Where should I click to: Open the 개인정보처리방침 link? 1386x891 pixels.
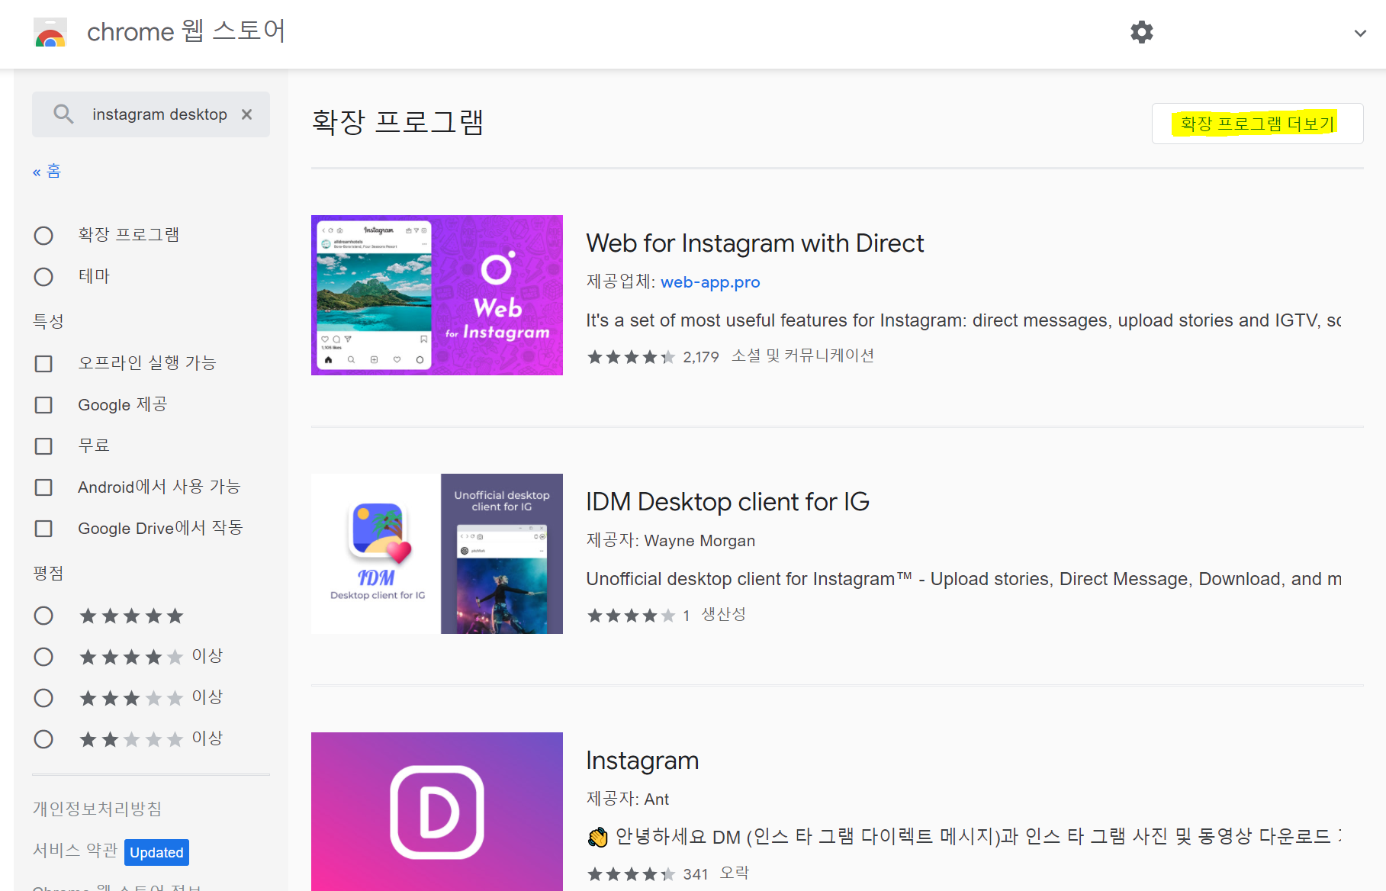[97, 809]
